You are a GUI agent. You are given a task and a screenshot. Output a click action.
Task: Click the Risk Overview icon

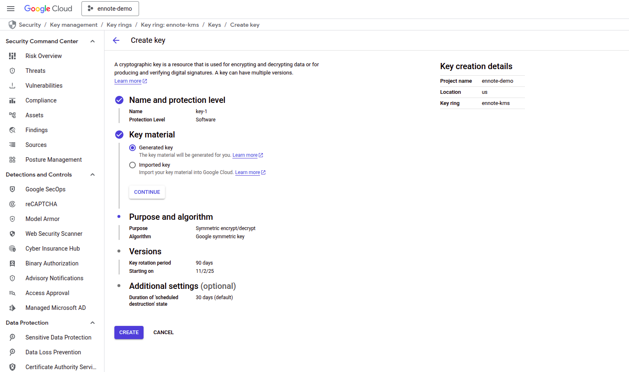[12, 56]
